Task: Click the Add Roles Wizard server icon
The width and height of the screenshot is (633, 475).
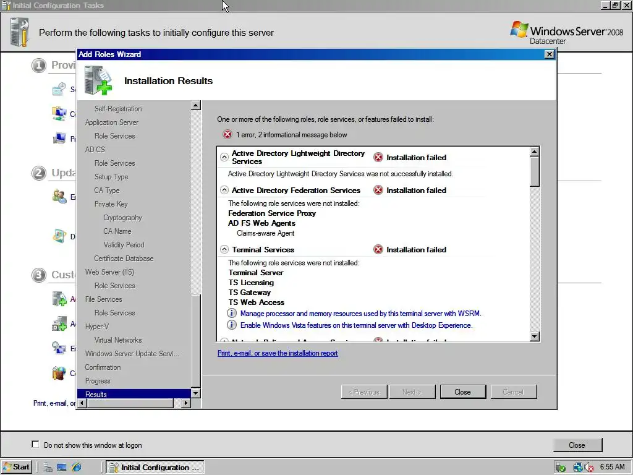Action: tap(98, 81)
